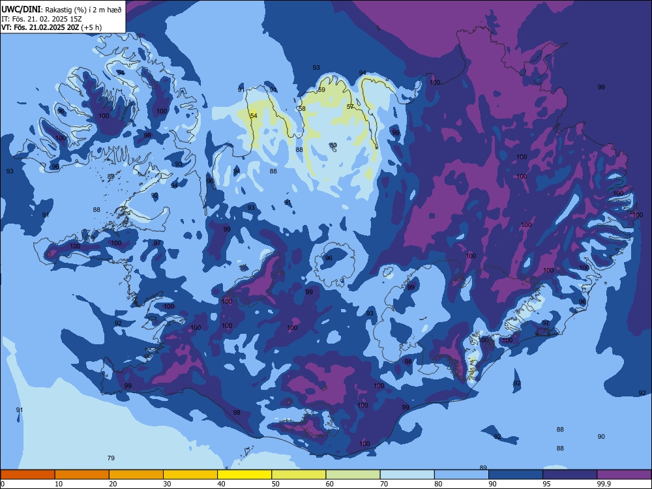Image resolution: width=652 pixels, height=489 pixels.
Task: Click the 80–90 light blue legend swatch
Action: click(x=462, y=475)
